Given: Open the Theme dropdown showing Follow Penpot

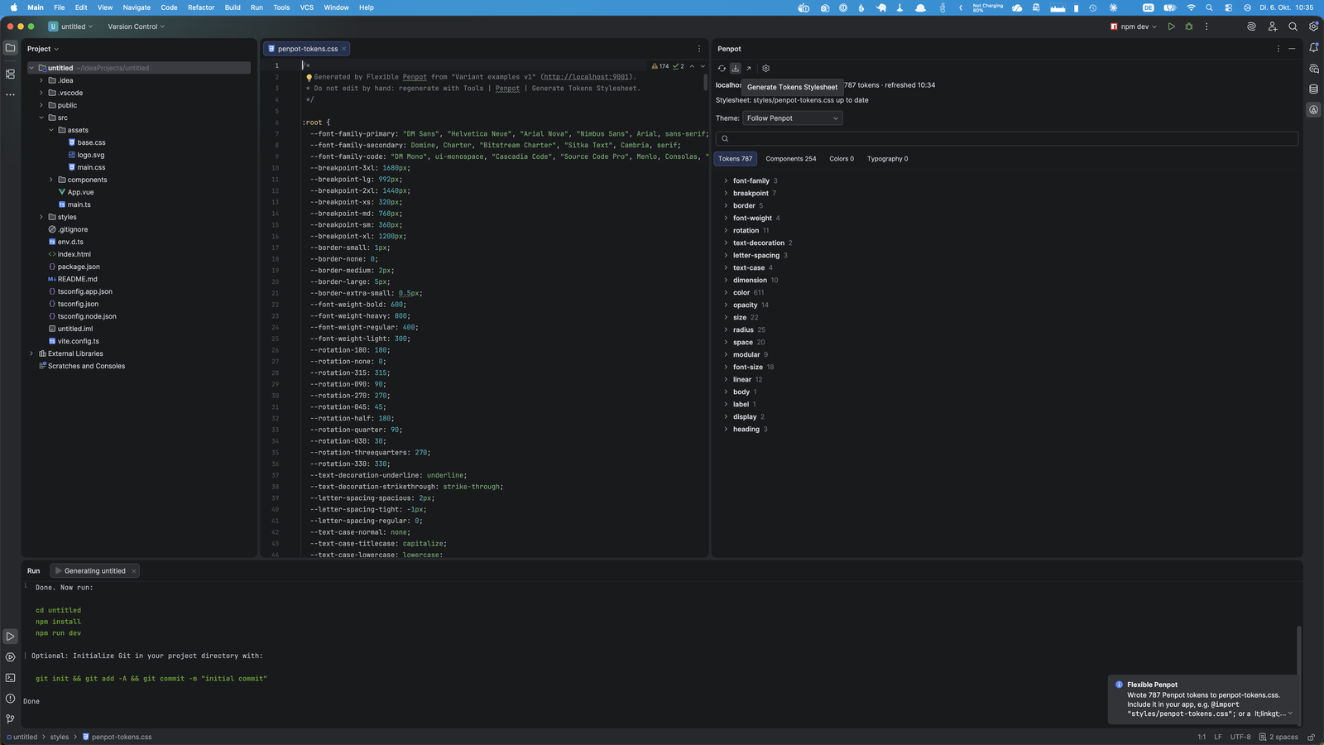Looking at the screenshot, I should 793,118.
